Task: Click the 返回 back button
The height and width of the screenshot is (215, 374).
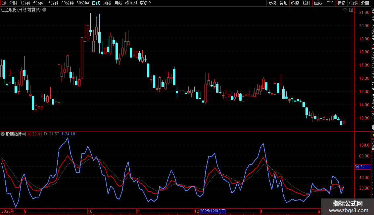Action: tap(365, 3)
